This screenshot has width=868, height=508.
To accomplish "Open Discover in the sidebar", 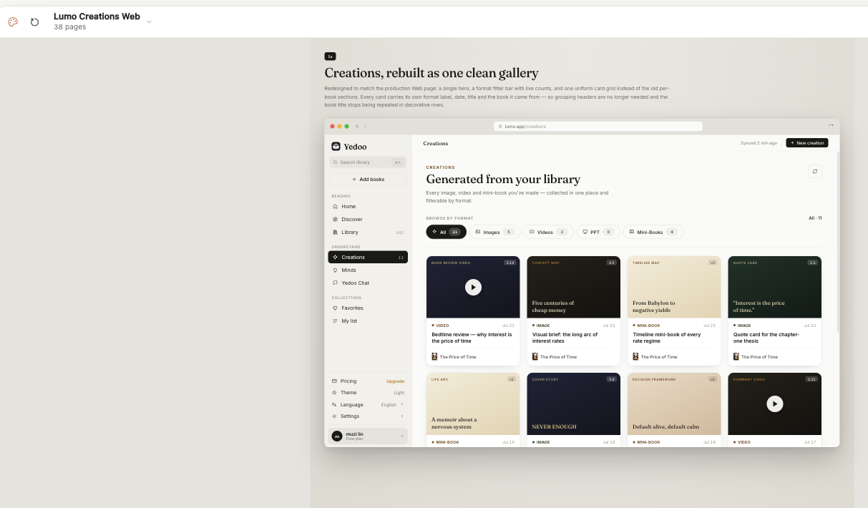I will click(368, 219).
